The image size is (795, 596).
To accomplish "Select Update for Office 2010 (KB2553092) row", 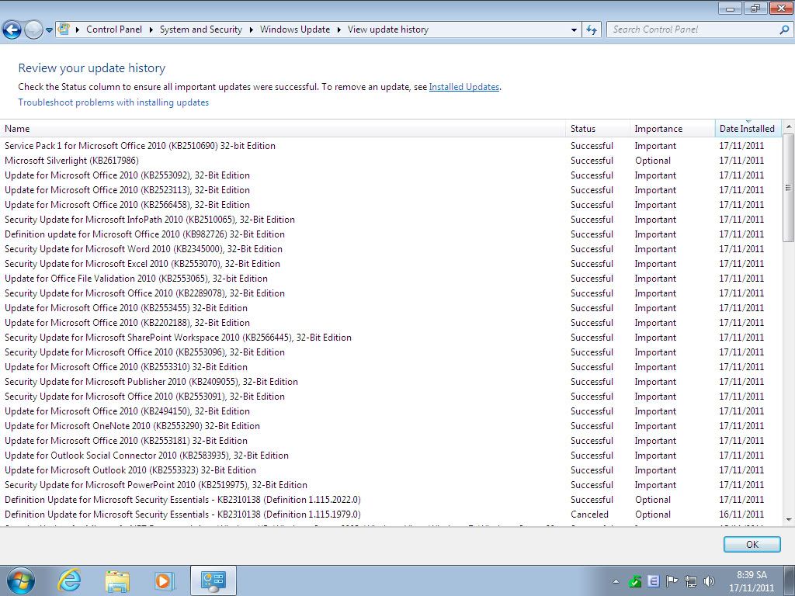I will point(391,175).
